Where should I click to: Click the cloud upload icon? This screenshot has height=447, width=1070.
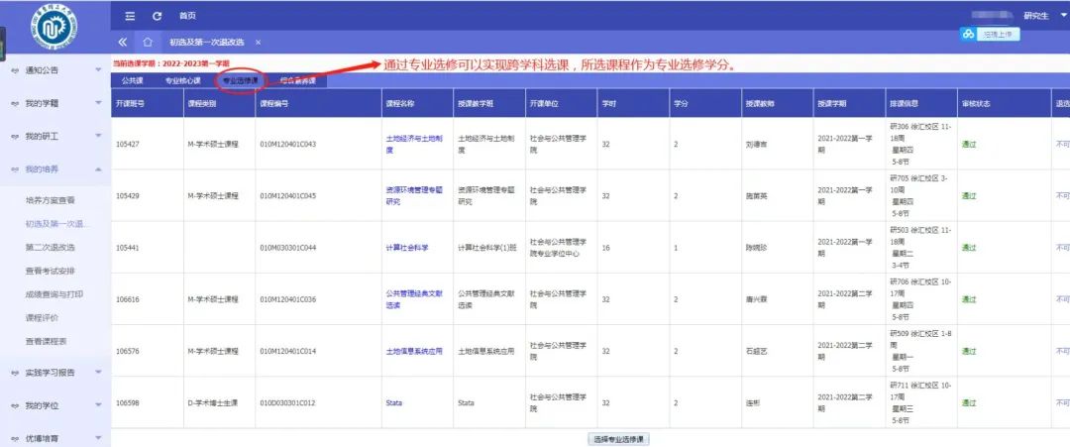pyautogui.click(x=968, y=34)
